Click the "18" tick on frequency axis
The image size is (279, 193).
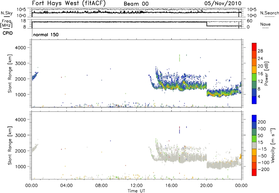click(23, 21)
